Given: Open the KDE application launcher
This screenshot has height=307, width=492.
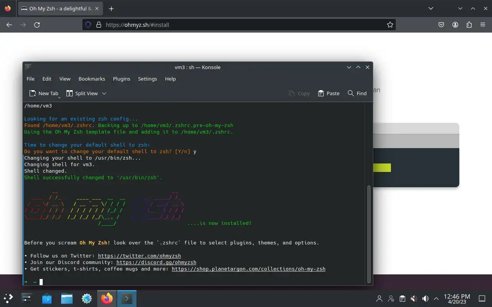Looking at the screenshot, I should pyautogui.click(x=8, y=298).
